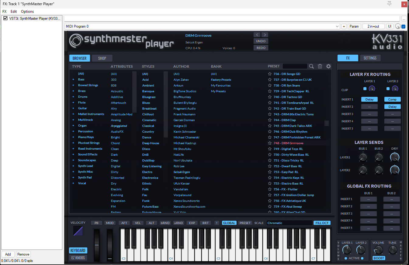Star the 748 - DRM Grrrroove preset

coord(270,143)
